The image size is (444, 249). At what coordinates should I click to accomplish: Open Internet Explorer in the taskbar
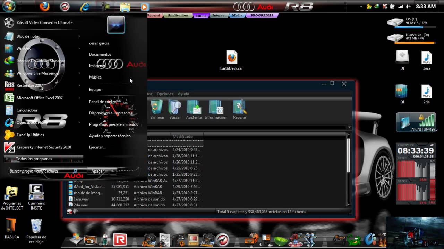(x=85, y=7)
